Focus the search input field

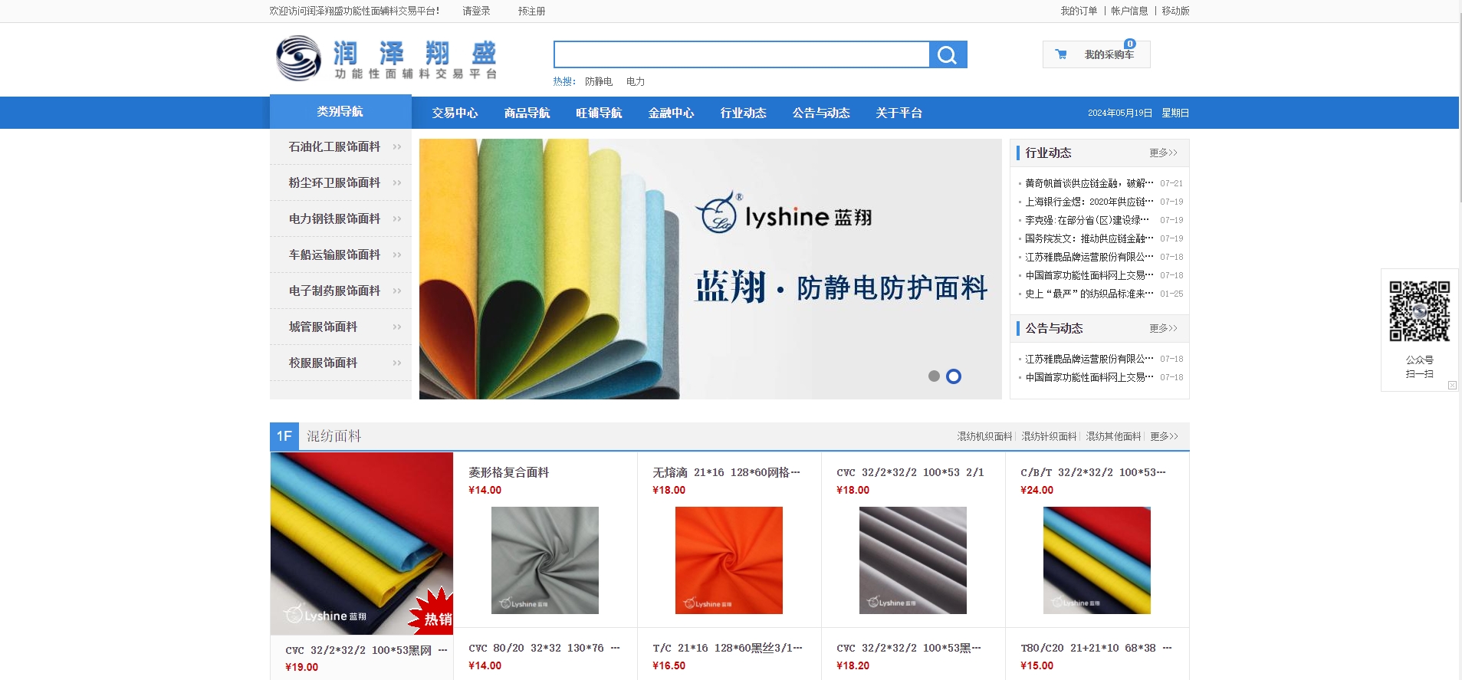click(x=741, y=54)
